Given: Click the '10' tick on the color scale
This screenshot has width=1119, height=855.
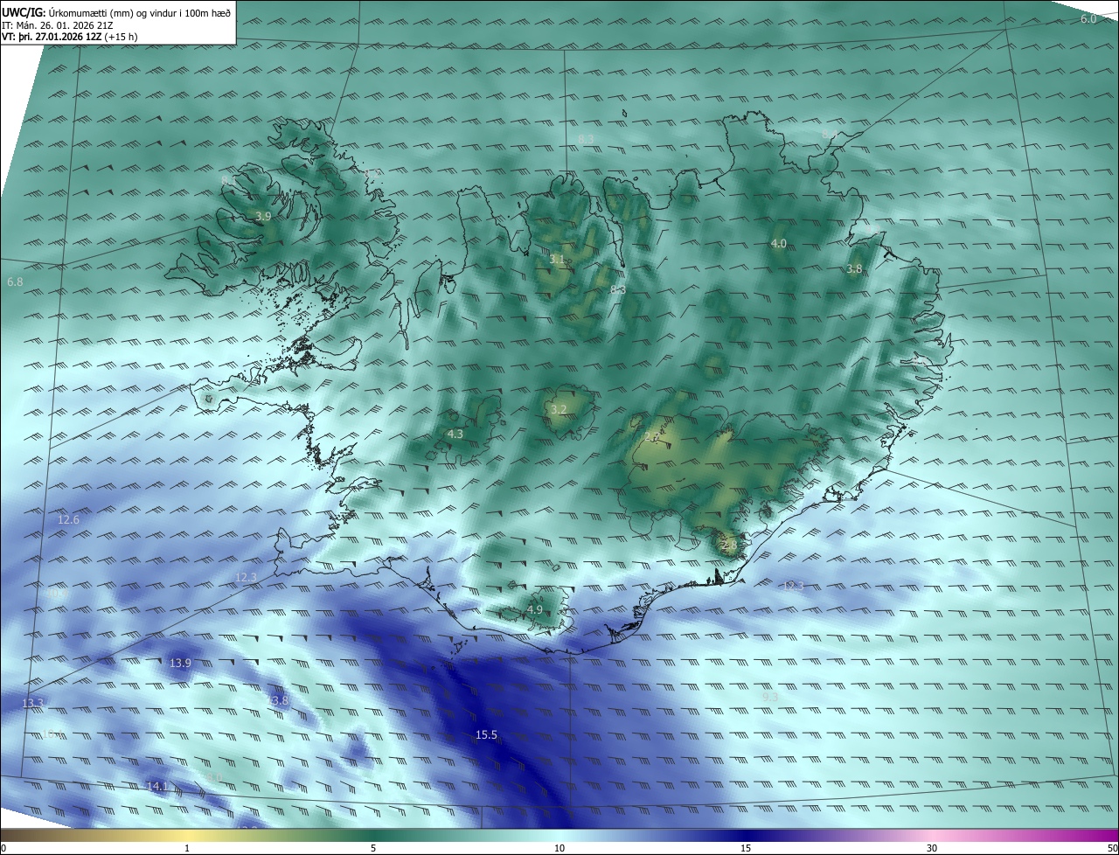Looking at the screenshot, I should coord(559,849).
